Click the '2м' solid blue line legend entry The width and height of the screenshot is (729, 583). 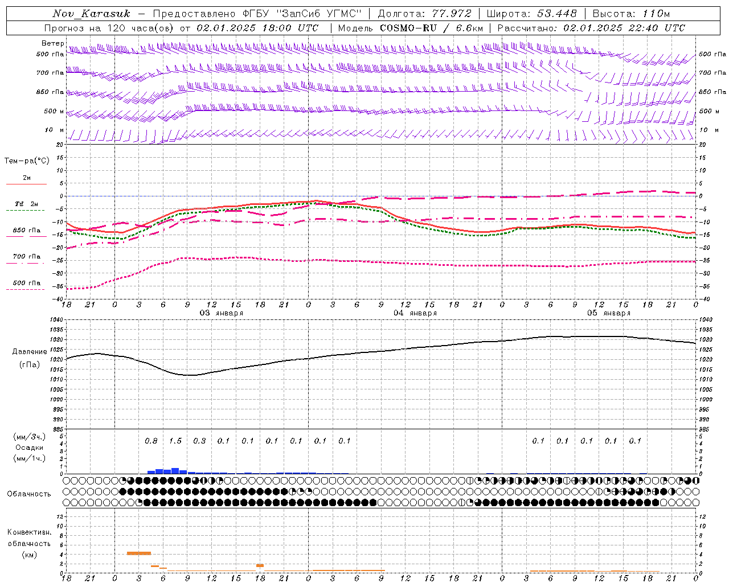click(x=27, y=180)
